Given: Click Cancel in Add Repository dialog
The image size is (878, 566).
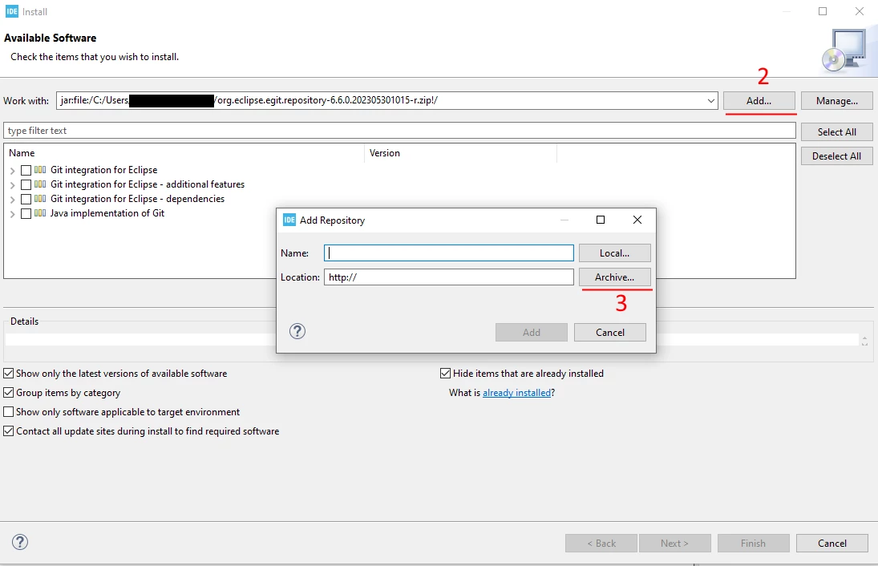Looking at the screenshot, I should (x=609, y=333).
